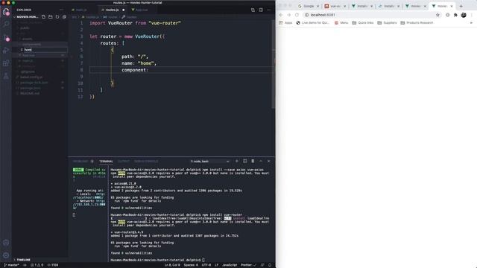Open the Extensions view

click(x=6, y=63)
